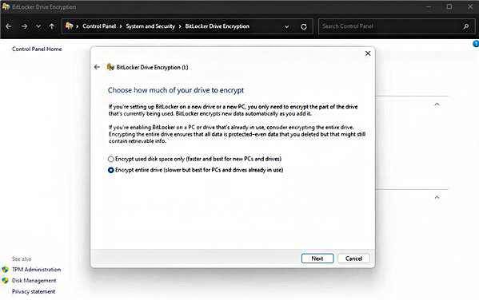
Task: Navigate to System and Security breadcrumb
Action: pos(150,26)
